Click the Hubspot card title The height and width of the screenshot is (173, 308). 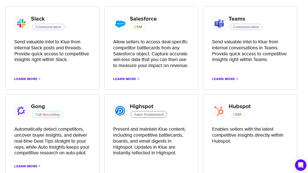(x=240, y=106)
